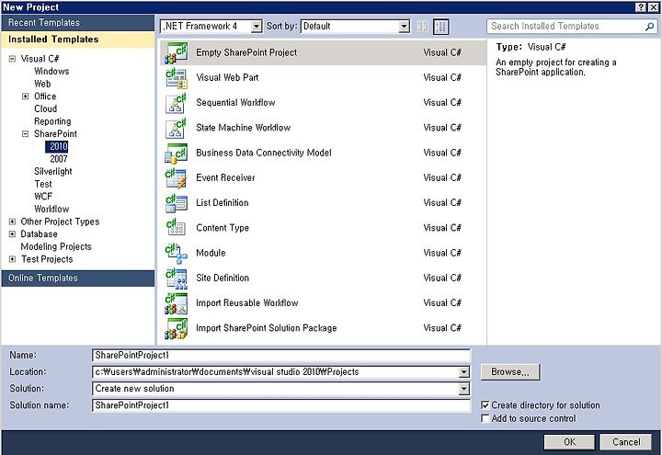Click the Cancel button
Image resolution: width=662 pixels, height=455 pixels.
pos(626,442)
